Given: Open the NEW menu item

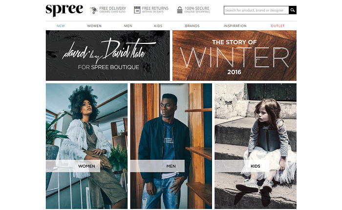Looking at the screenshot, I should coord(61,26).
